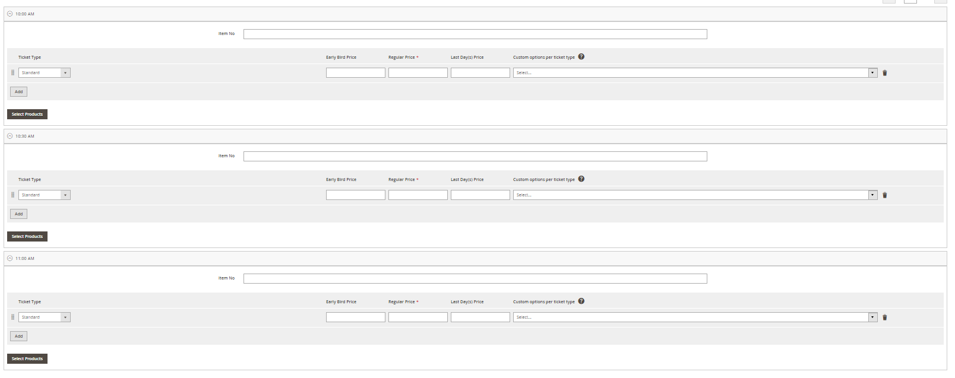Focus Item No field in 10:00 AM section
Image resolution: width=955 pixels, height=378 pixels.
pos(475,34)
